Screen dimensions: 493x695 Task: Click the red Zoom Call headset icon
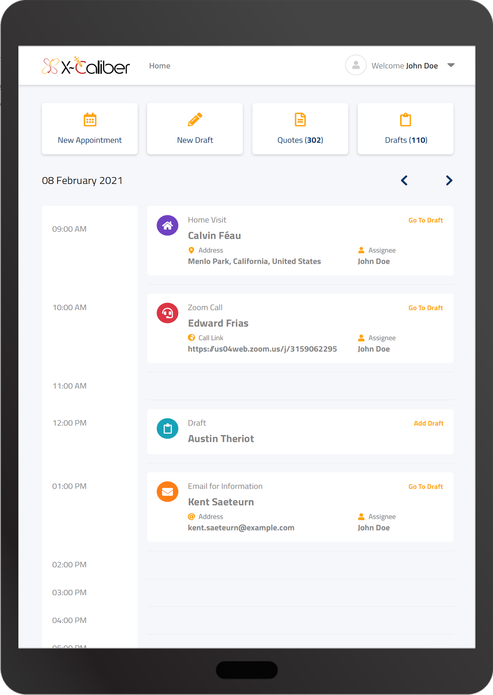tap(167, 313)
